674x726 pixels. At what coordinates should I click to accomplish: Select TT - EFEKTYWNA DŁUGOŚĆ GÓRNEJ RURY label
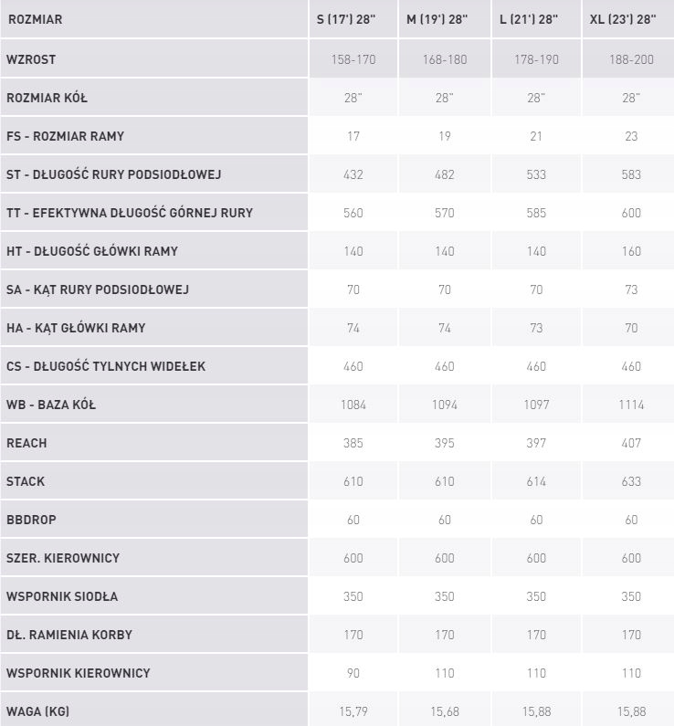coord(130,213)
